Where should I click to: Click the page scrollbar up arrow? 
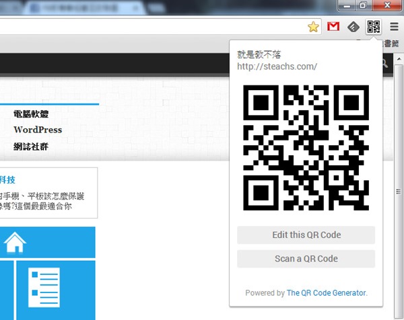click(x=399, y=59)
